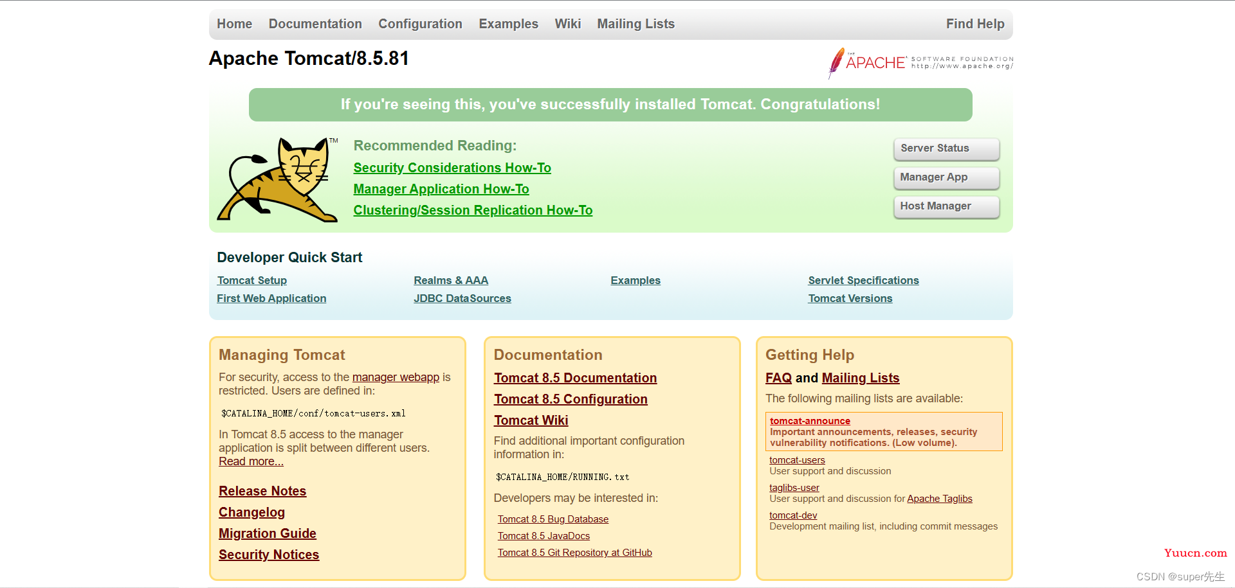Open Clustering/Session Replication How-To link
Viewport: 1235px width, 588px height.
tap(473, 210)
